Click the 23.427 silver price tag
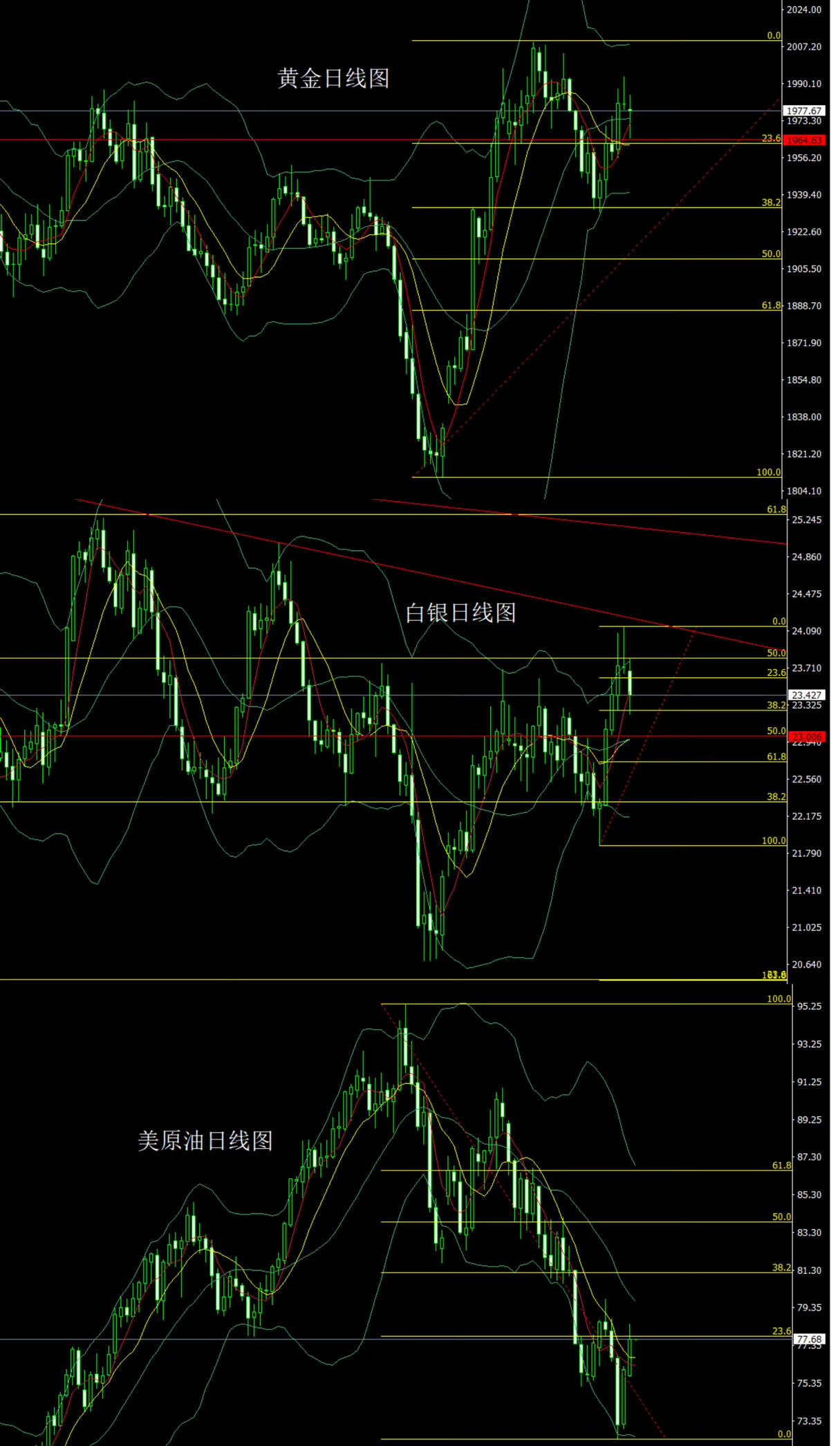Viewport: 831px width, 1446px height. click(806, 695)
